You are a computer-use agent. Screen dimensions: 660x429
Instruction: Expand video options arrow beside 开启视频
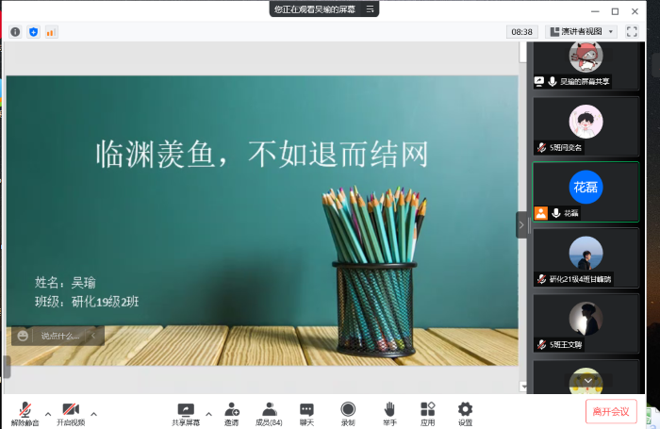coord(93,413)
